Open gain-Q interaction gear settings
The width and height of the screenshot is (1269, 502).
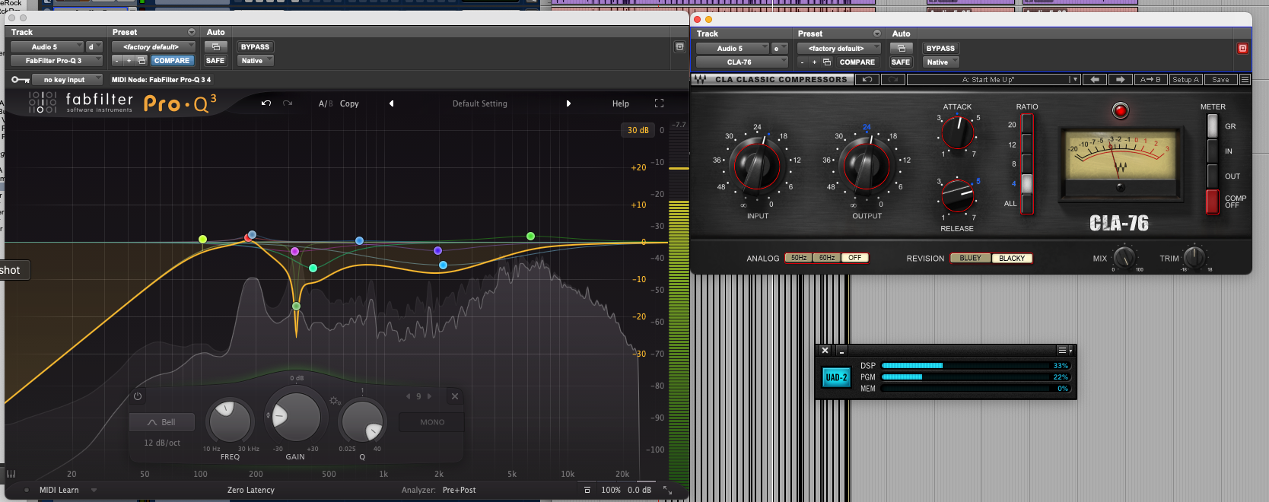335,401
